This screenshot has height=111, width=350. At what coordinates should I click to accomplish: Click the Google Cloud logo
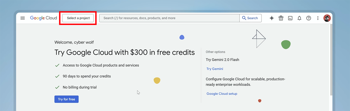43,18
